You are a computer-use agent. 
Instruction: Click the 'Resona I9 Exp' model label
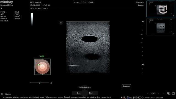tap(7, 5)
